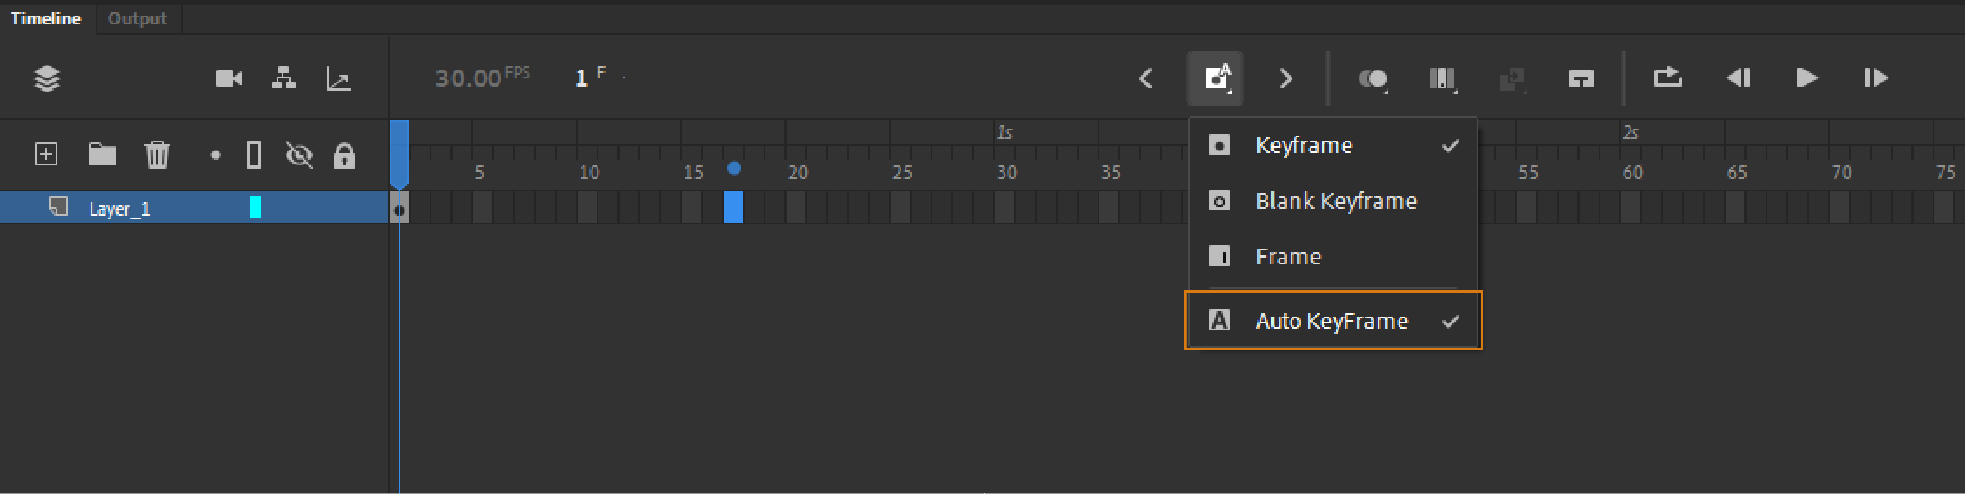Switch to the Output tab
Image resolution: width=1966 pixels, height=494 pixels.
coord(136,18)
